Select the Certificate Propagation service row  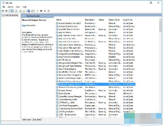point(96,106)
